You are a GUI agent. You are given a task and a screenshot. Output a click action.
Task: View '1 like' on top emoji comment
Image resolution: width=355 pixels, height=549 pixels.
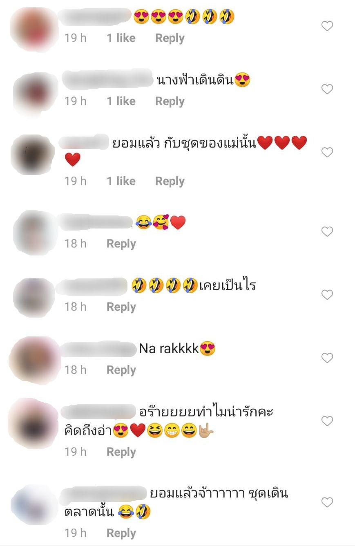tap(121, 38)
